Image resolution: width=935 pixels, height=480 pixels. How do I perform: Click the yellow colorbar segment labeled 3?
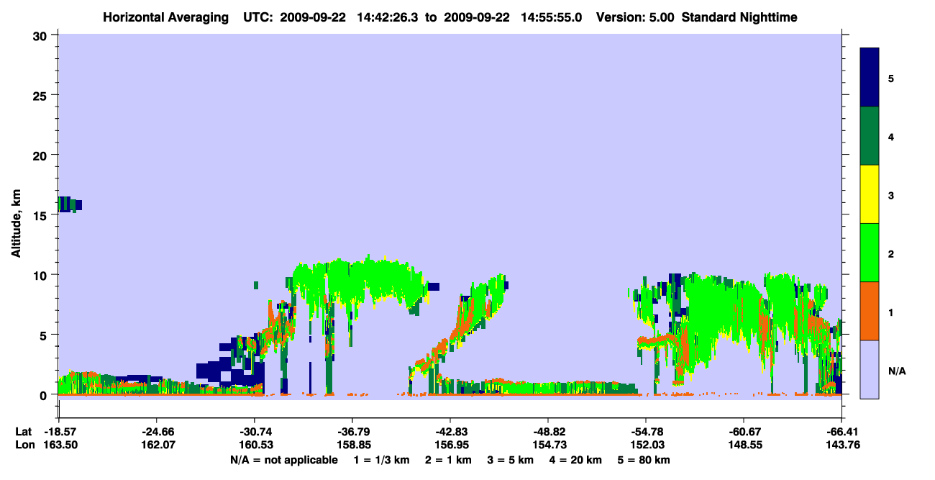[870, 194]
